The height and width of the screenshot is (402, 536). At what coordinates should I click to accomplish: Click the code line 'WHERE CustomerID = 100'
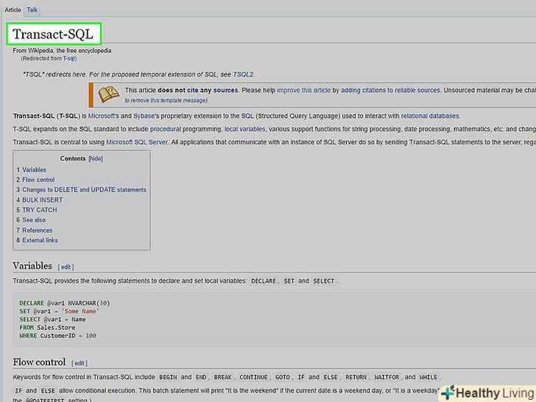click(57, 336)
